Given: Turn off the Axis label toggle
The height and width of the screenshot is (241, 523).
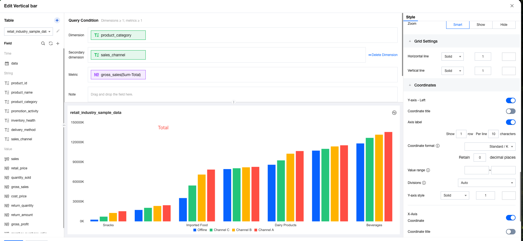Looking at the screenshot, I should click(511, 122).
